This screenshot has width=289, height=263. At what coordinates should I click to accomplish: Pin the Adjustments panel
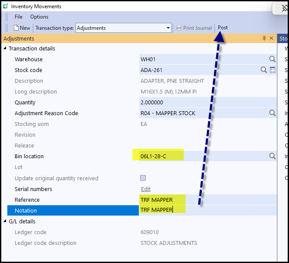(x=264, y=38)
